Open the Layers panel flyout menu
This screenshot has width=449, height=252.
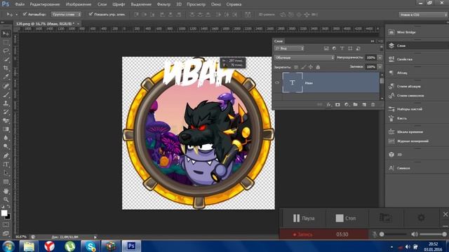(x=380, y=41)
